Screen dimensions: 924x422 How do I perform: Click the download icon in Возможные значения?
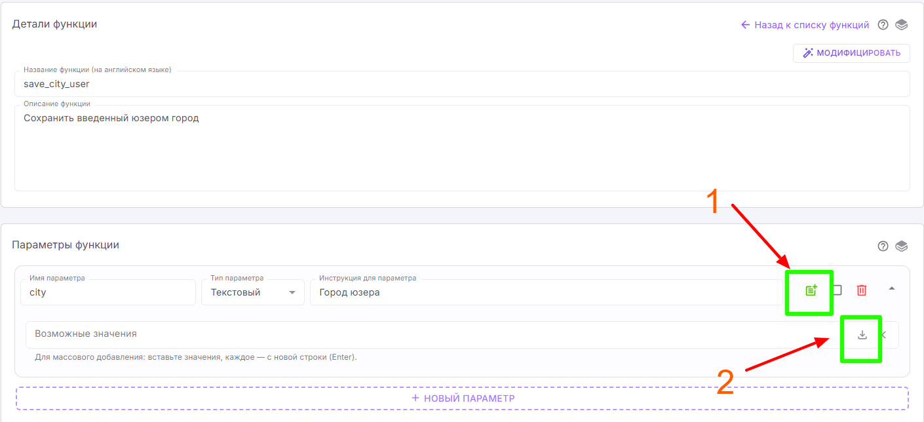pyautogui.click(x=862, y=335)
